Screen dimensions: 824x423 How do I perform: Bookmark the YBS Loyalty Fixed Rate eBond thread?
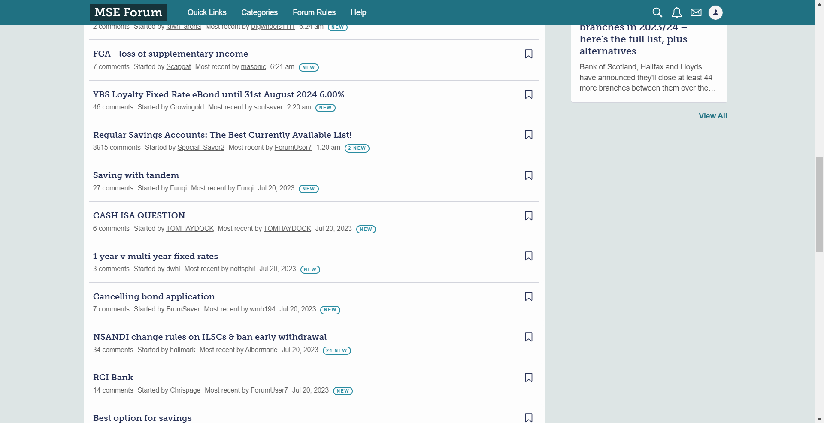tap(529, 94)
